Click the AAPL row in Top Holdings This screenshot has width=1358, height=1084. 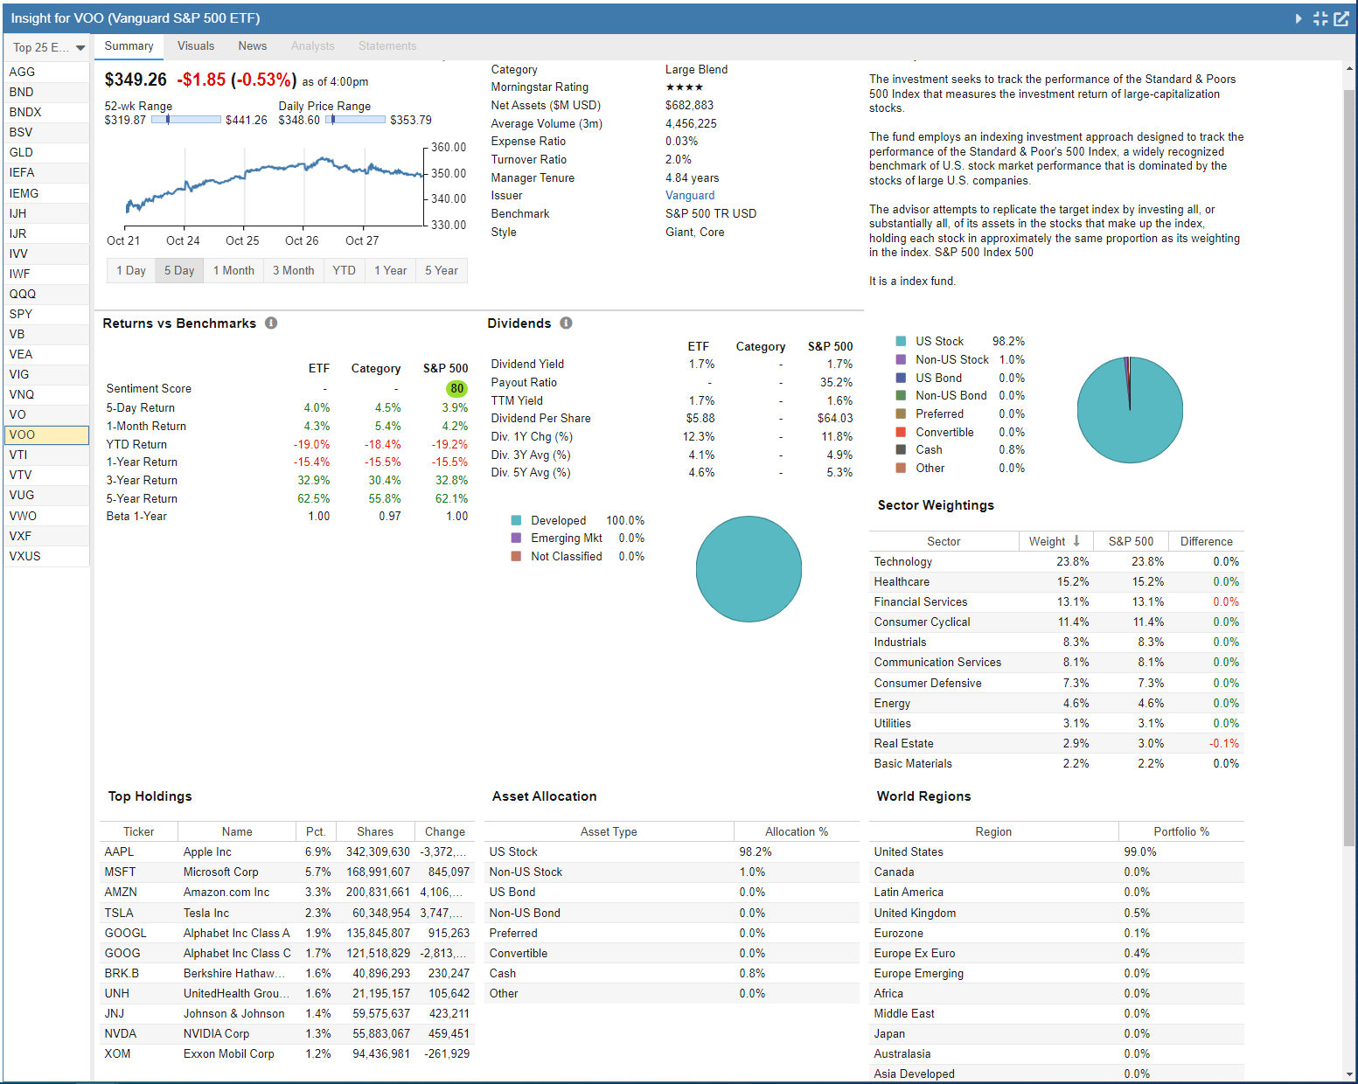pos(287,851)
